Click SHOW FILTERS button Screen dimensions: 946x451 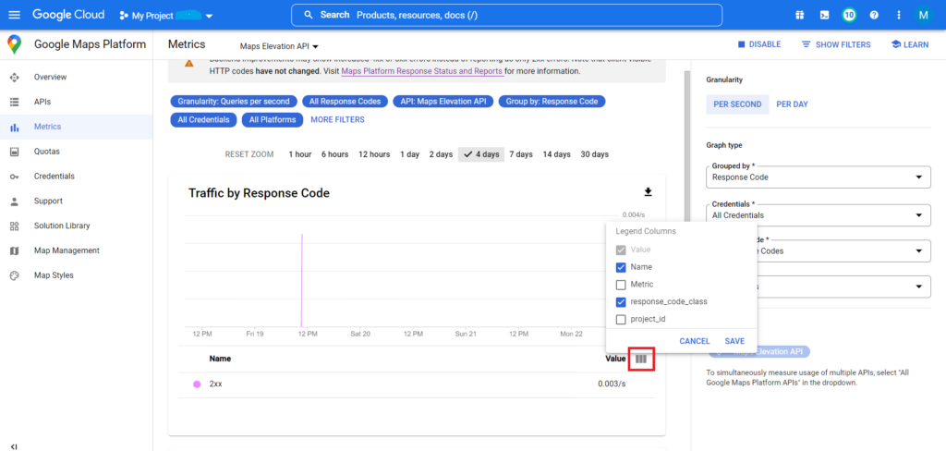point(836,44)
